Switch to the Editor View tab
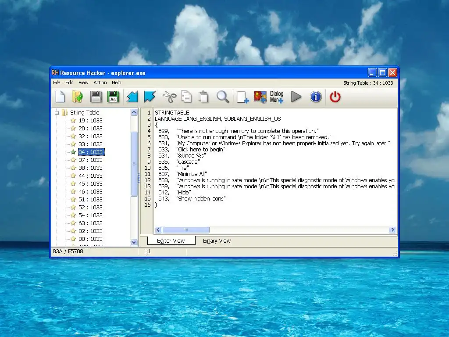 tap(171, 241)
